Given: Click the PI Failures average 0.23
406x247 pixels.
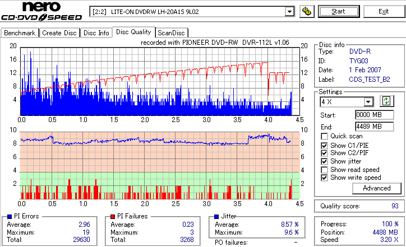Looking at the screenshot, I should pyautogui.click(x=188, y=225).
